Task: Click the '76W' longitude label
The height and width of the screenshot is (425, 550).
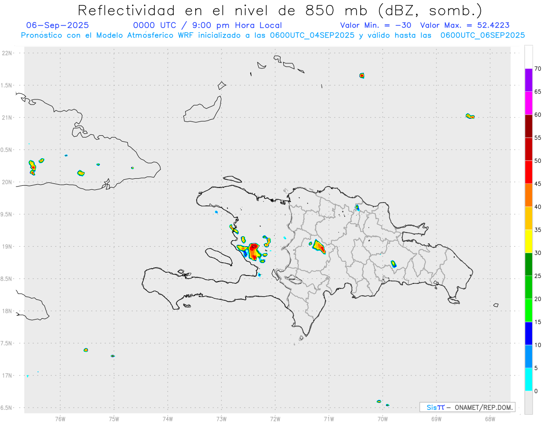Action: coord(60,419)
